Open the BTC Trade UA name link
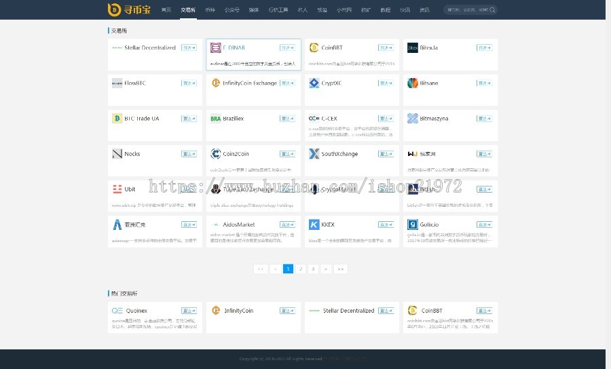The height and width of the screenshot is (369, 611). pos(141,118)
